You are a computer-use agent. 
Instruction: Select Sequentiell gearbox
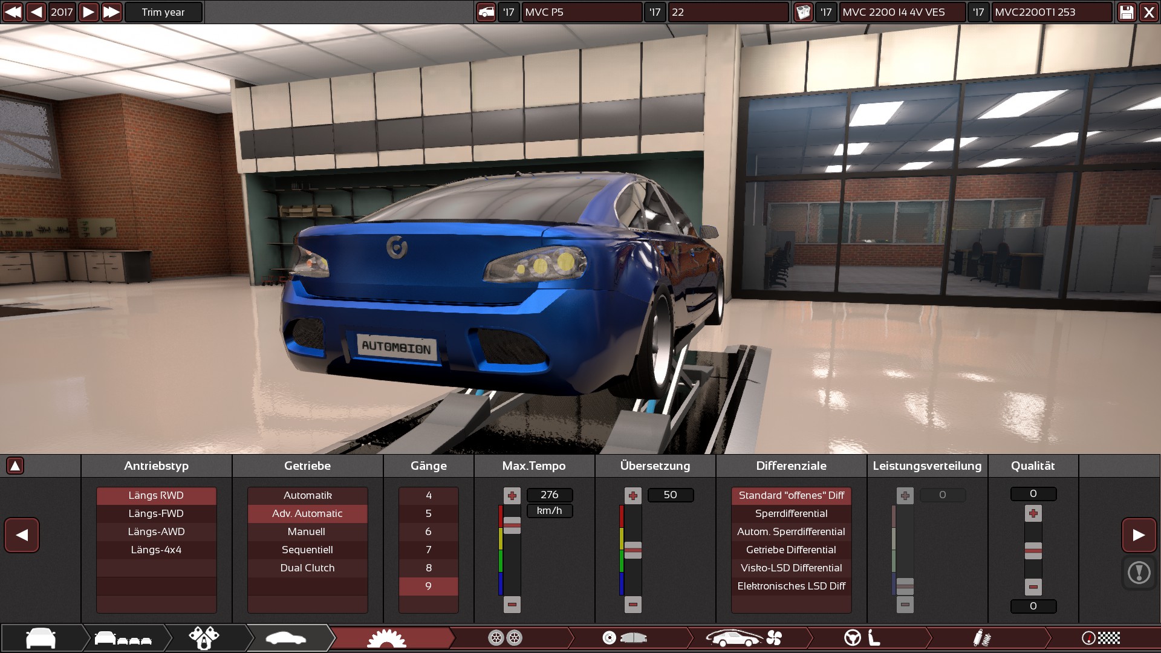307,550
